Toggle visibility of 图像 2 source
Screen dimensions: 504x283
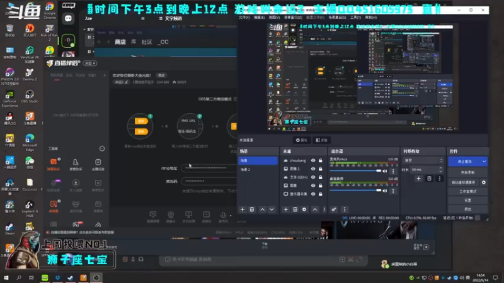point(313,169)
